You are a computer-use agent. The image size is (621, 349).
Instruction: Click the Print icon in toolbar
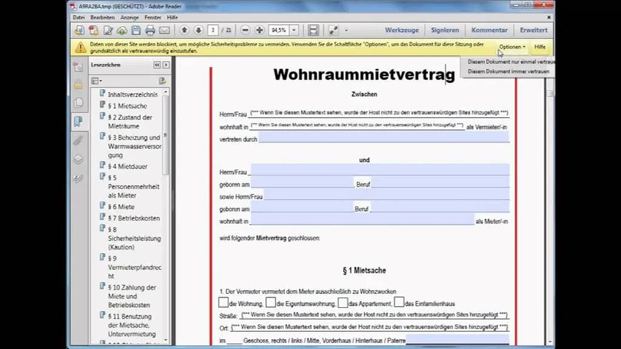pos(150,30)
